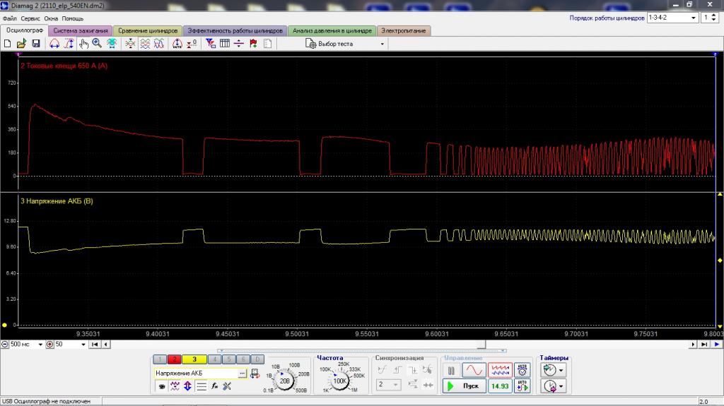
Task: Open the Выбор теста dropdown
Action: [382, 44]
